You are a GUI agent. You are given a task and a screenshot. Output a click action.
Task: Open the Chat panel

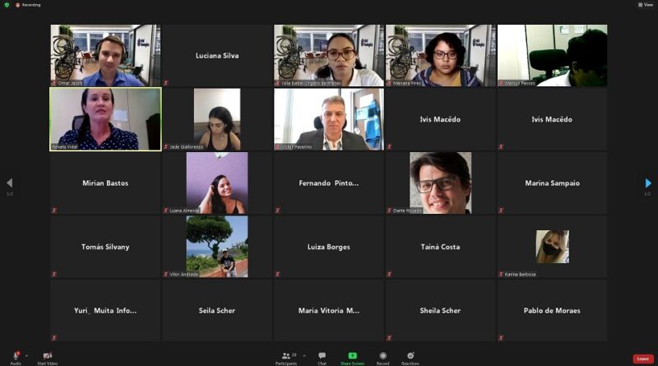(322, 356)
